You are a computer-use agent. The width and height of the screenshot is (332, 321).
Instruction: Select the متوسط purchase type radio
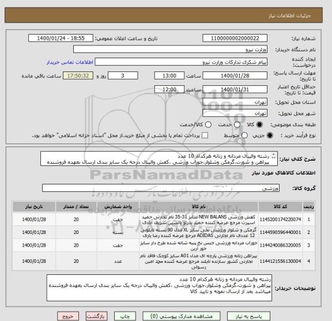(x=244, y=135)
